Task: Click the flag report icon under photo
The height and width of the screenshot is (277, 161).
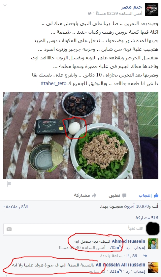Action: click(x=9, y=184)
